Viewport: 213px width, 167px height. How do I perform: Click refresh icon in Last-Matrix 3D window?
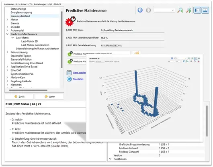click(x=184, y=61)
